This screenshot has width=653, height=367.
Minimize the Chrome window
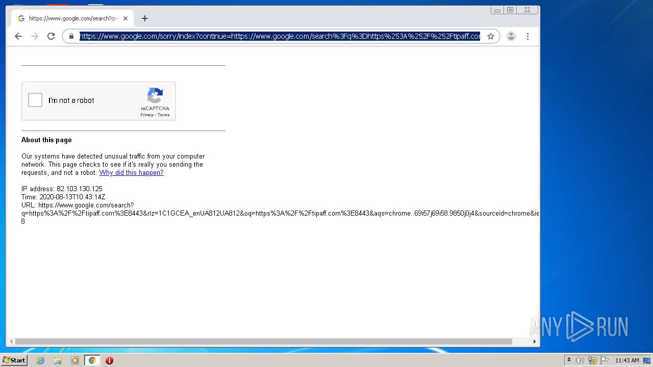497,10
